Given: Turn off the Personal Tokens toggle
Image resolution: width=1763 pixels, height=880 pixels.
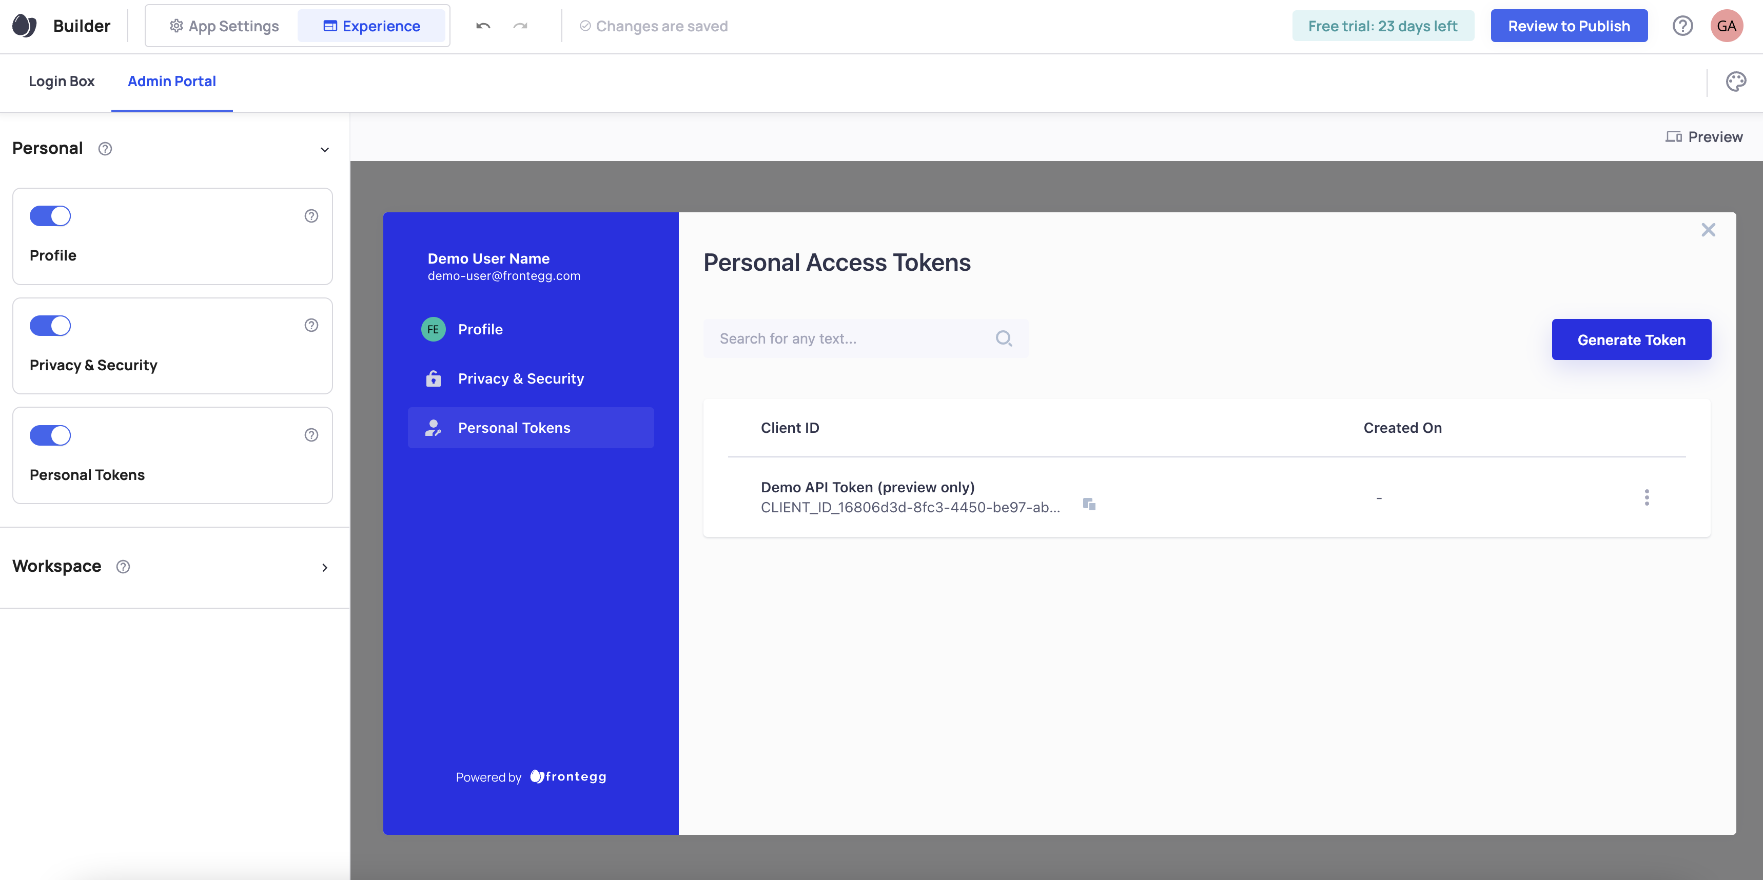Looking at the screenshot, I should tap(50, 435).
